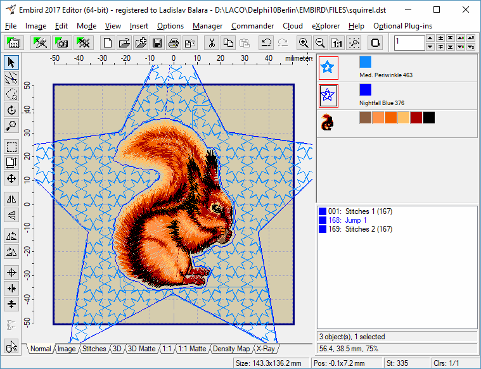Open the Image menu

(x=35, y=26)
